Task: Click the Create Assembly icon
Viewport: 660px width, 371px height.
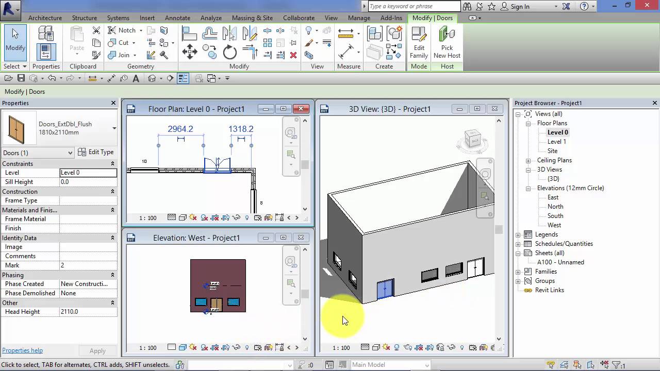Action: [375, 34]
